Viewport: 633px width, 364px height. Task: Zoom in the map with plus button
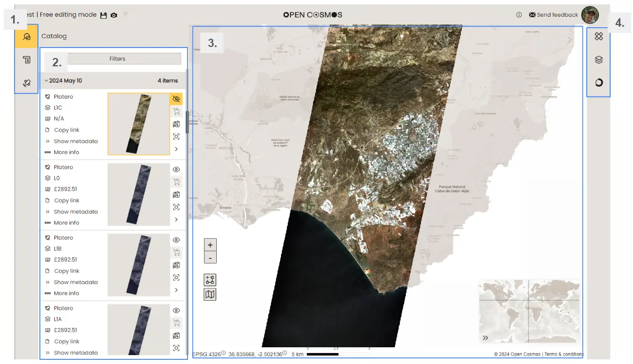pos(210,245)
